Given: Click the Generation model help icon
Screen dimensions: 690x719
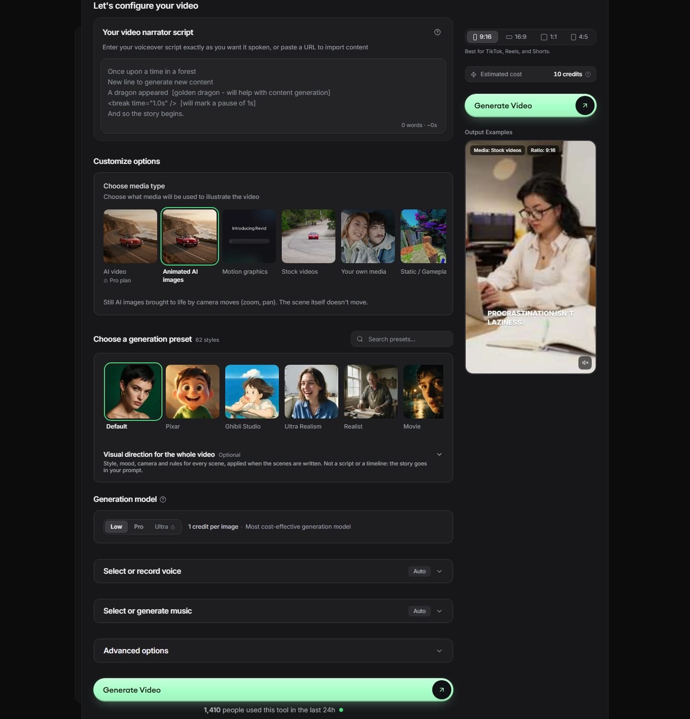Looking at the screenshot, I should click(163, 499).
